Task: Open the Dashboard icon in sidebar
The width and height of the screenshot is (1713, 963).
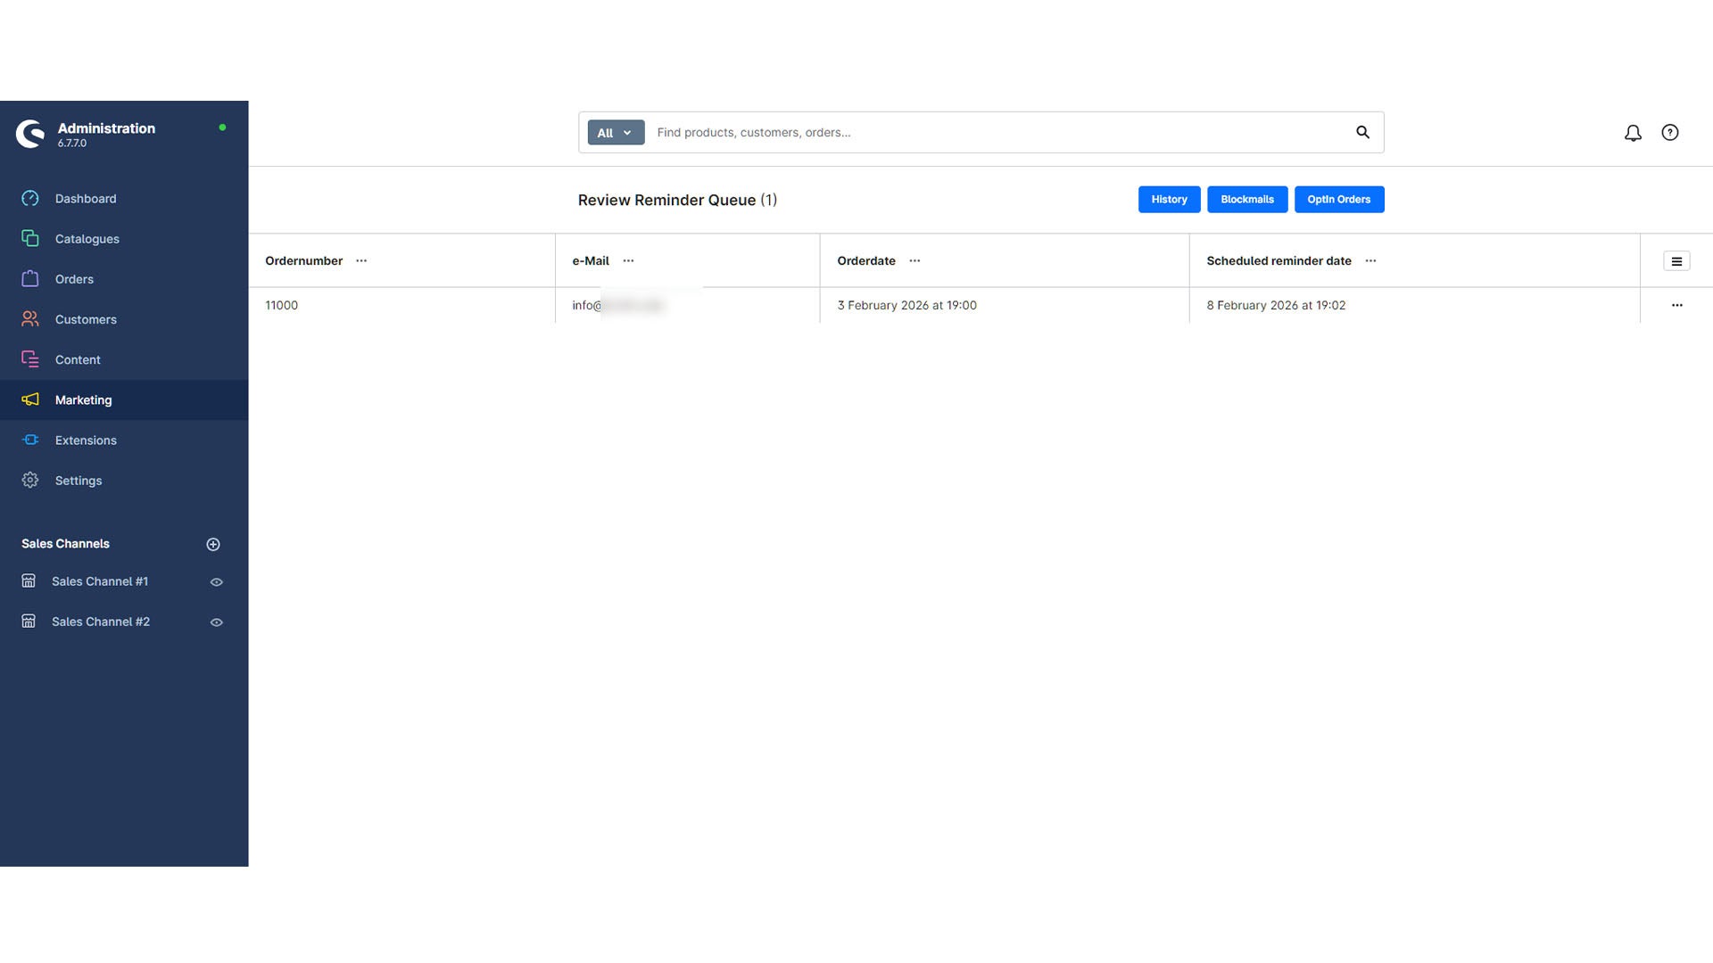Action: [x=30, y=198]
